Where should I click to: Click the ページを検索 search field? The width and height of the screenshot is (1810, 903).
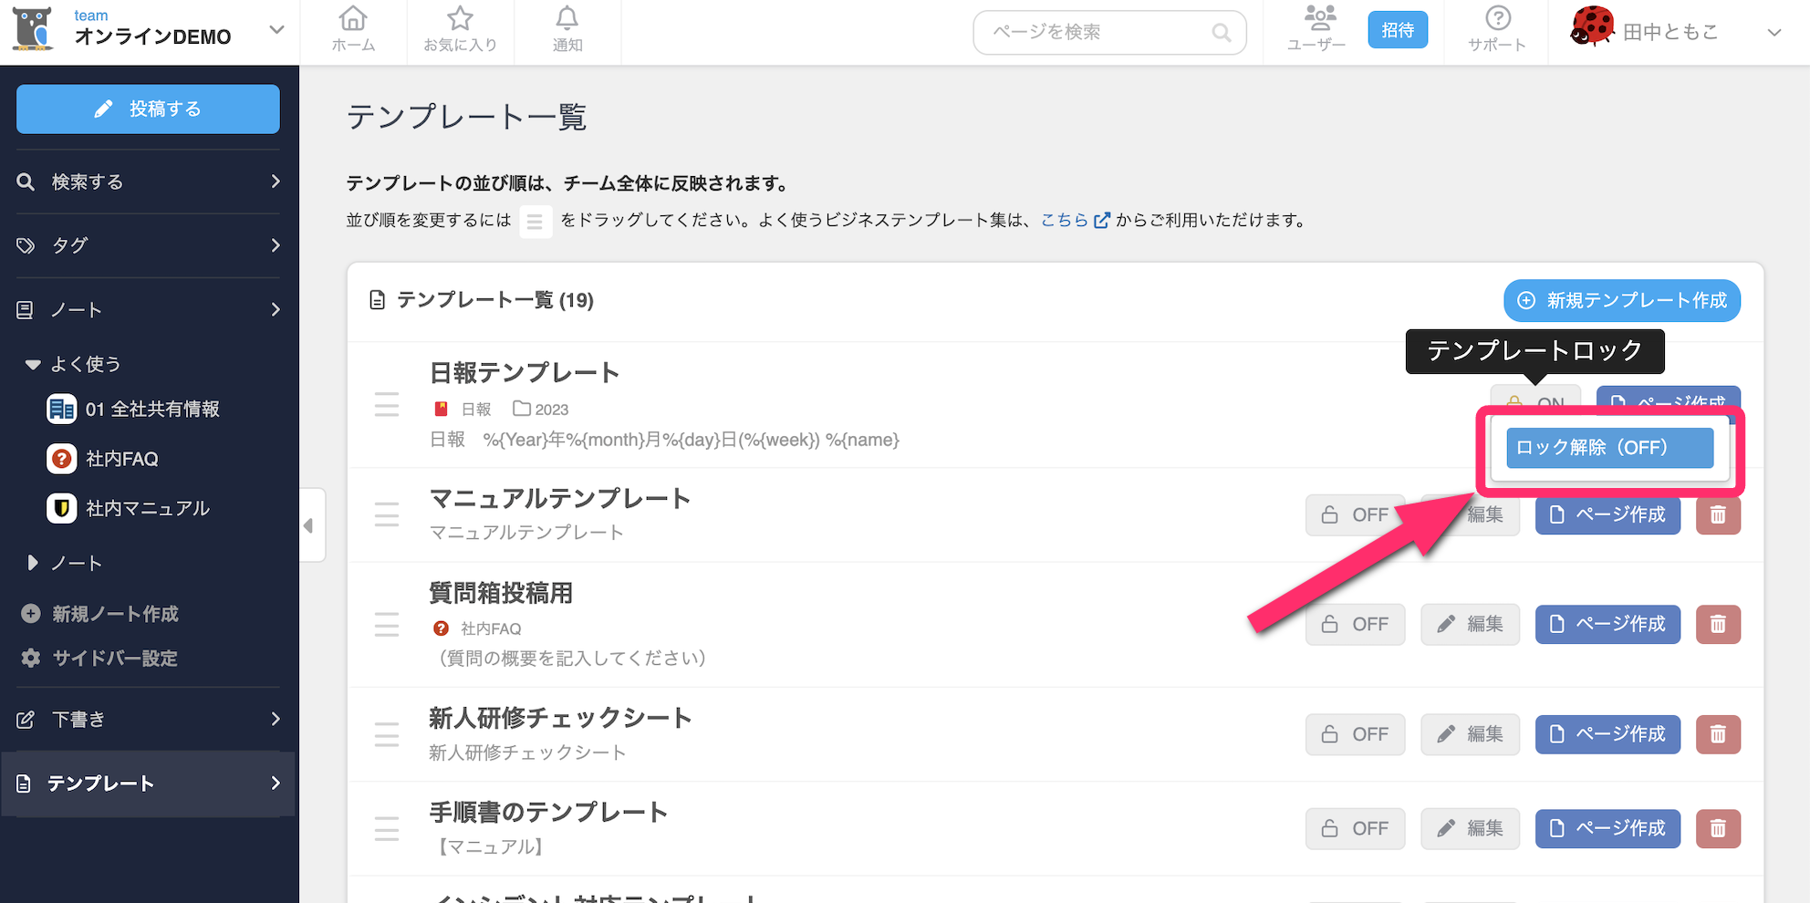point(1099,32)
